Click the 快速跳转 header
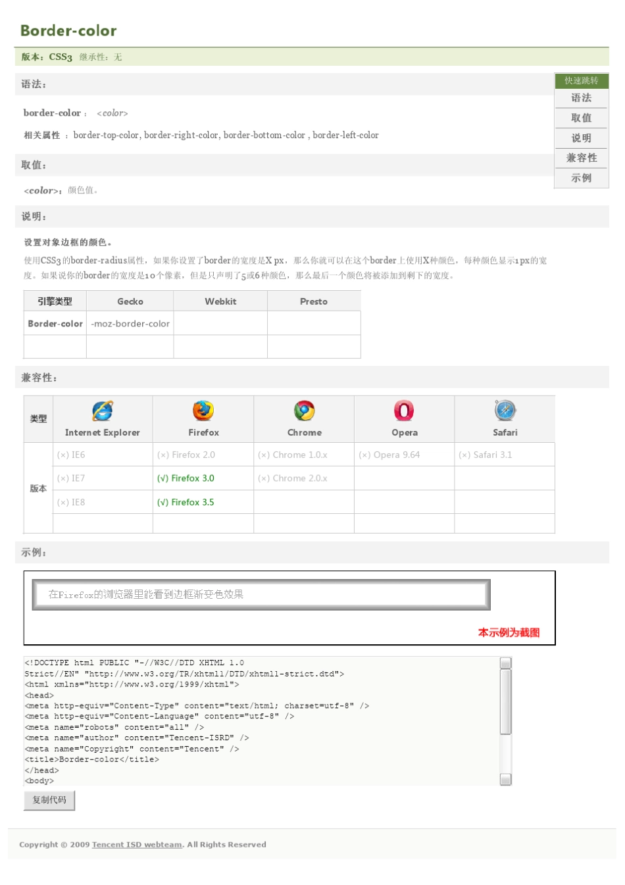This screenshot has height=885, width=625. [582, 80]
